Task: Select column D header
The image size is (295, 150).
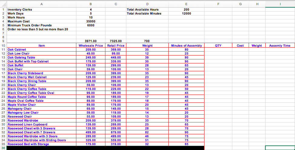Action: click(147, 4)
